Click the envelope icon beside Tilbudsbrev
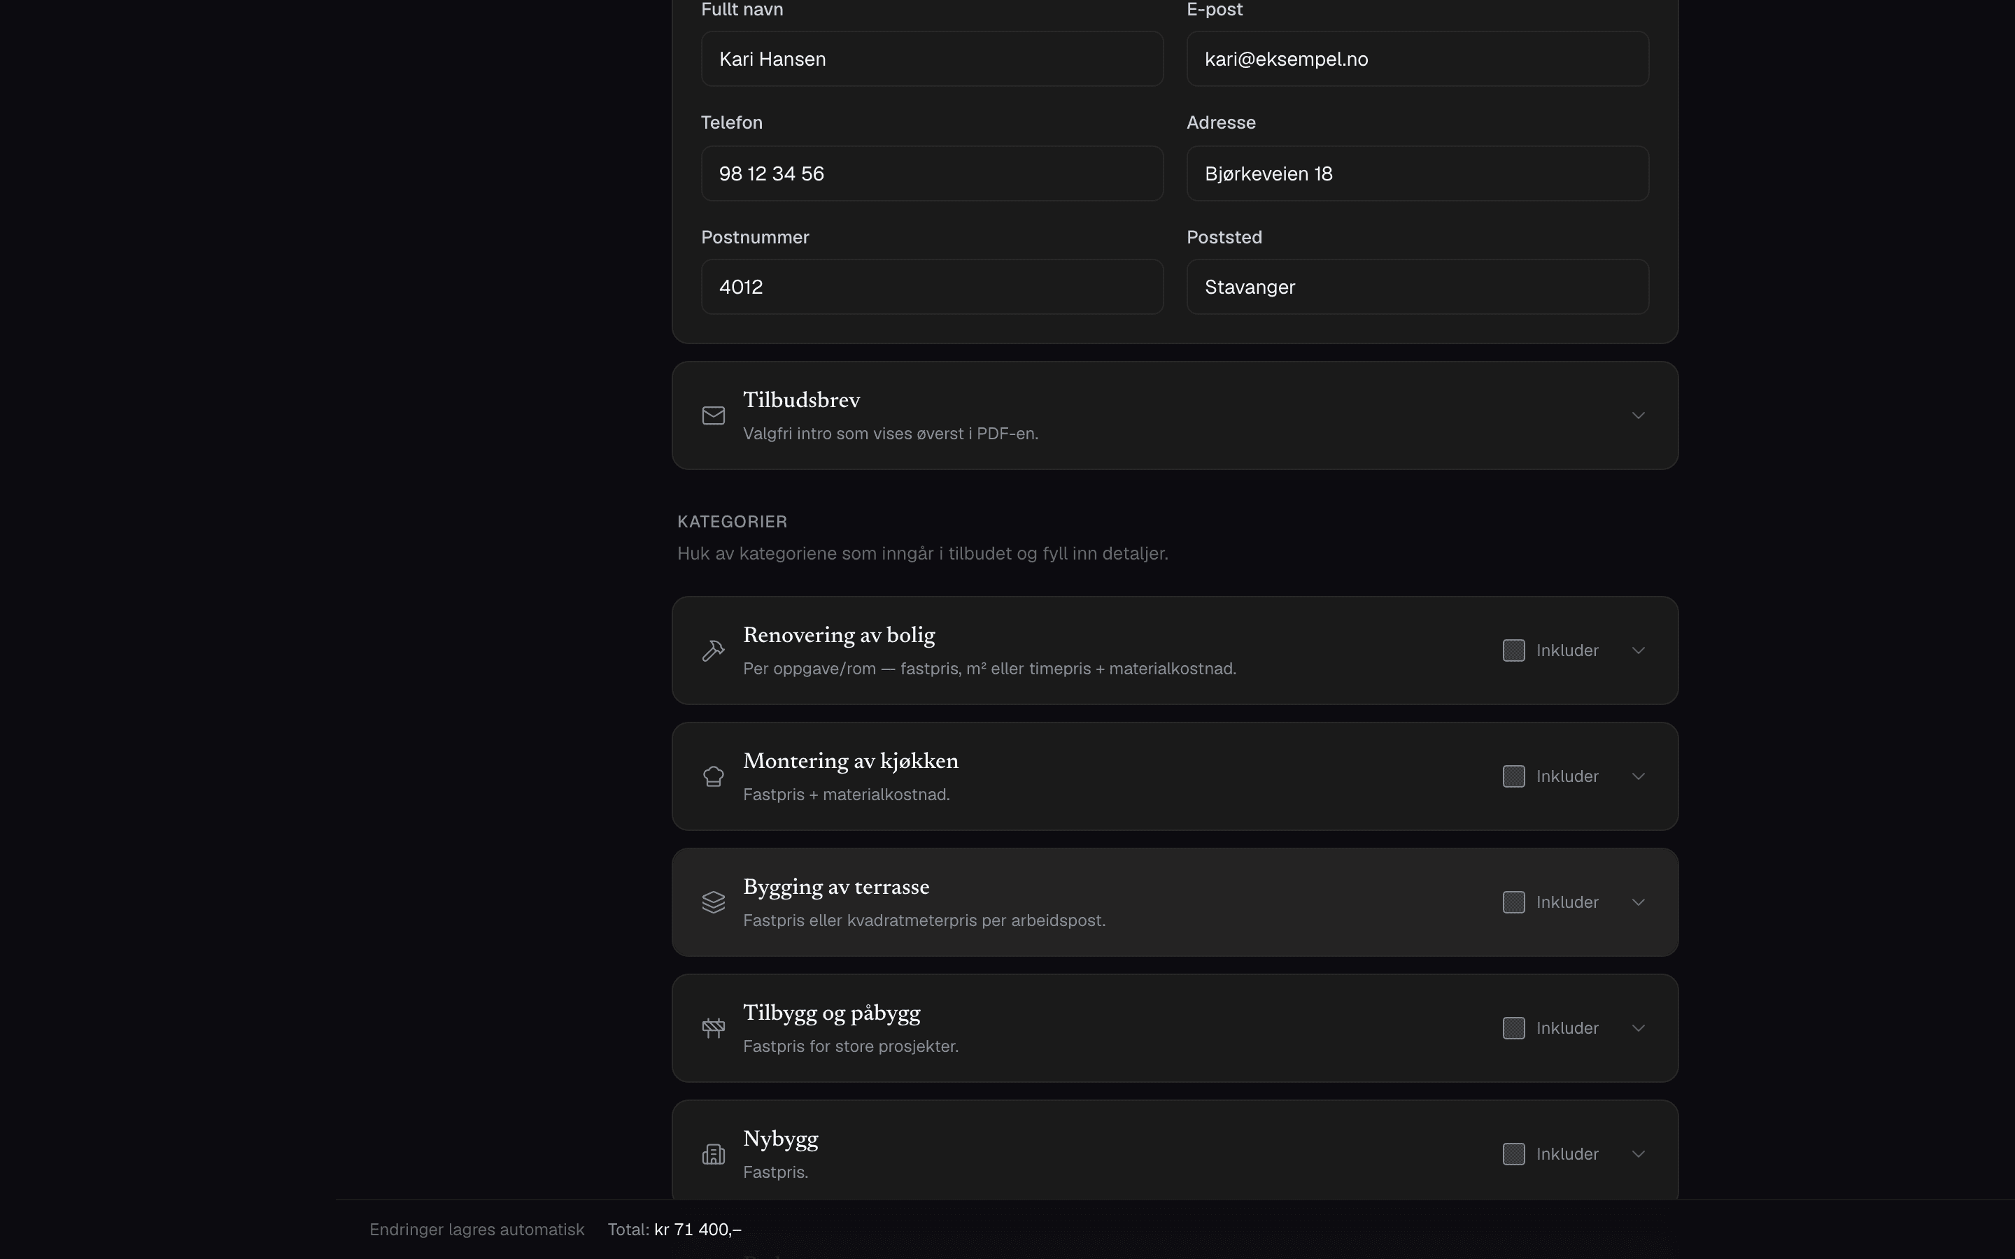The height and width of the screenshot is (1259, 2015). [714, 415]
